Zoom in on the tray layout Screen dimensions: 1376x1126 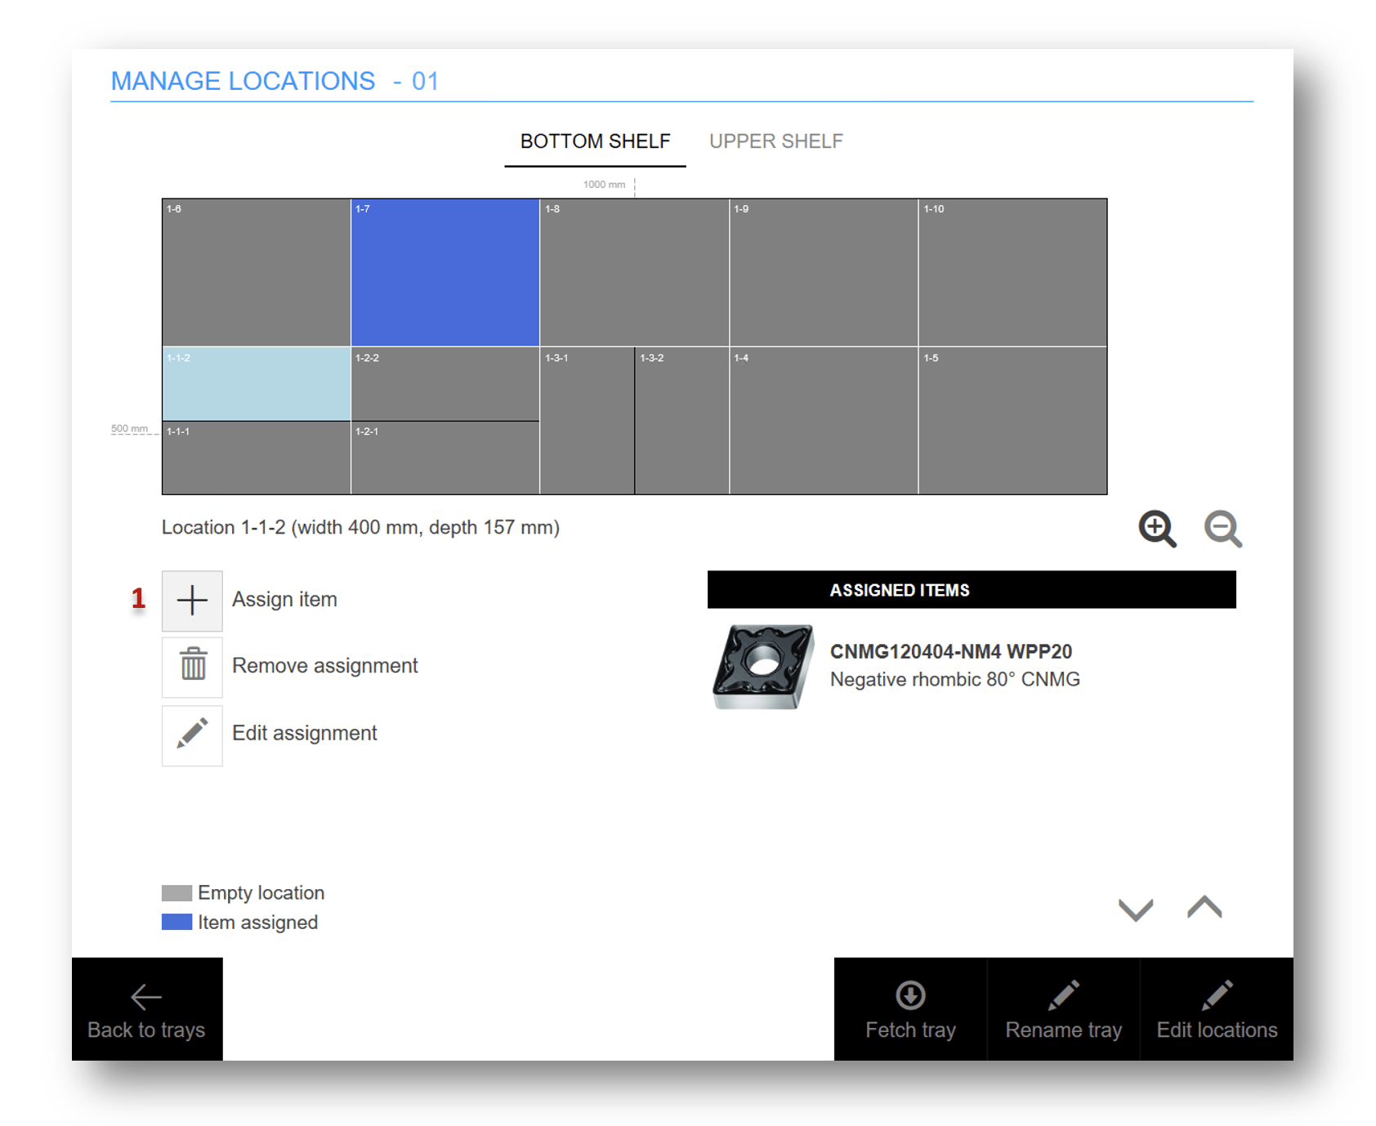[x=1157, y=529]
